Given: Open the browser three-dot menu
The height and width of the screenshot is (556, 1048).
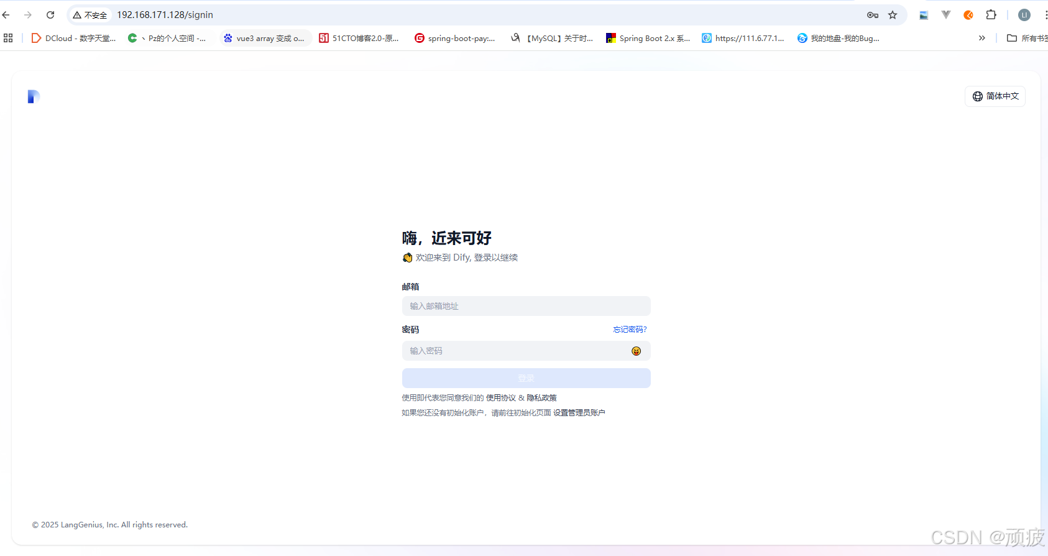Looking at the screenshot, I should click(1046, 15).
